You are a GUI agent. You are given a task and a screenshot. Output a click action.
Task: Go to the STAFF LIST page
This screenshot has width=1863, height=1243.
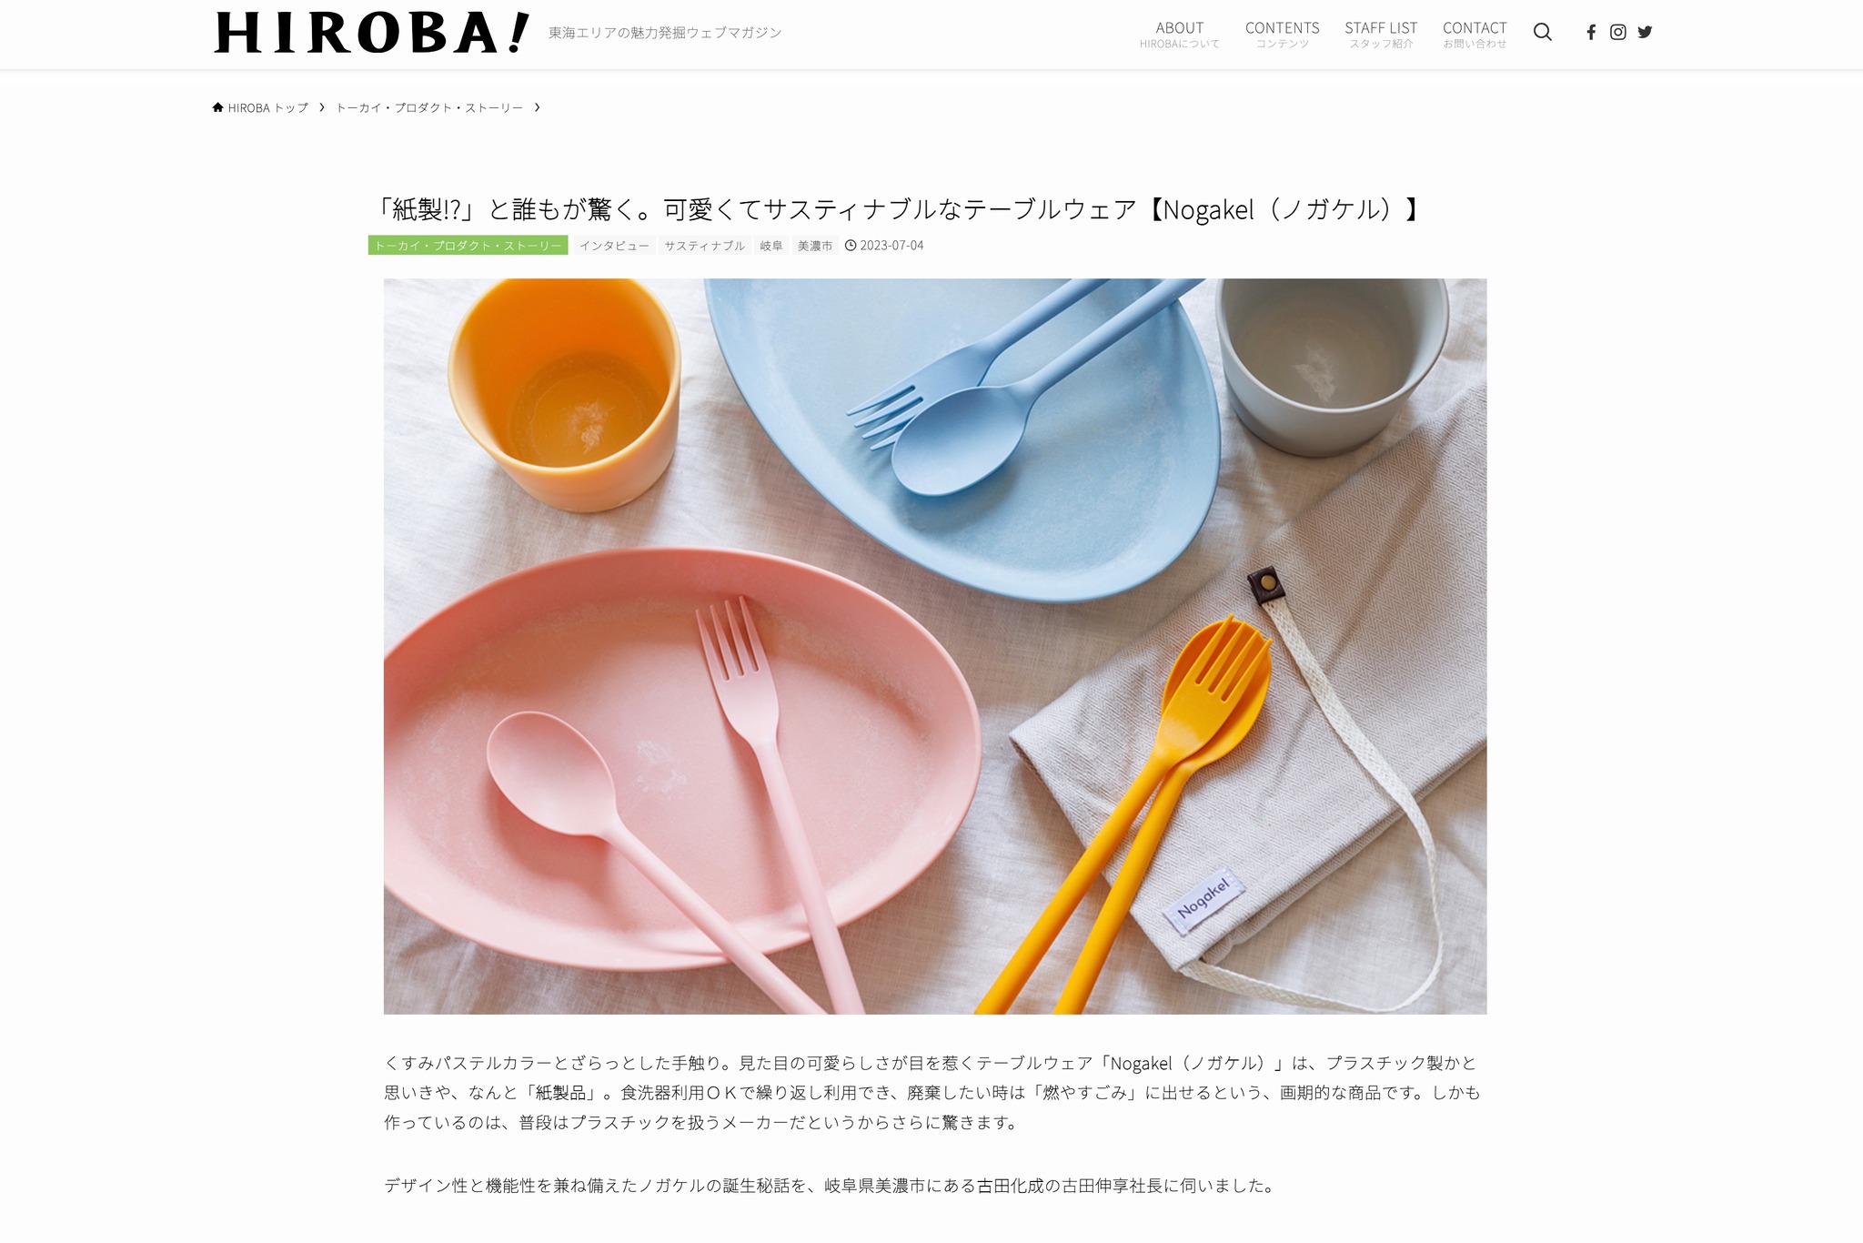(x=1381, y=35)
